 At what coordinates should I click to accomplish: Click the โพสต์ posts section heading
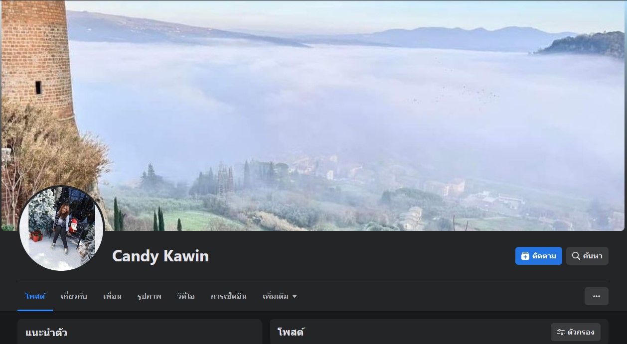pos(291,333)
